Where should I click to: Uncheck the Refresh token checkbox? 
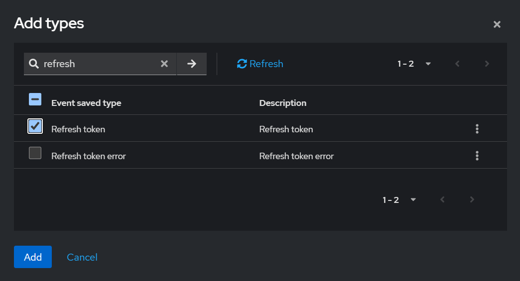pos(35,126)
